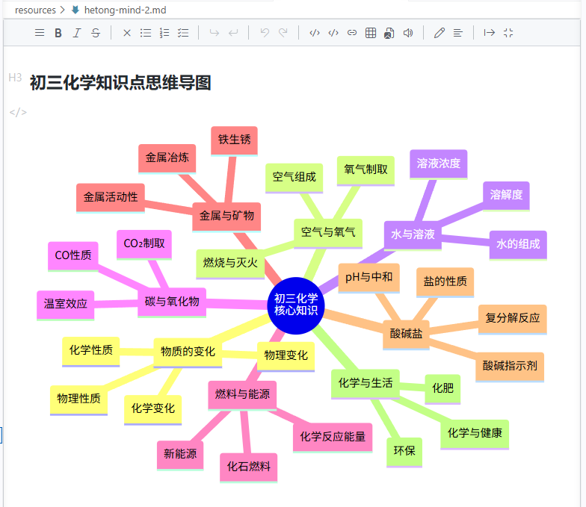This screenshot has width=586, height=507.
Task: Toggle strikethrough formatting in toolbar
Action: click(96, 33)
